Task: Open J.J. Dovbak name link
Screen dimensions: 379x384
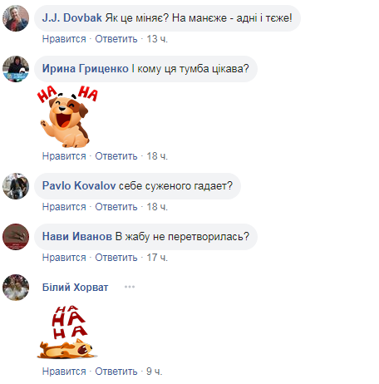Action: coord(72,18)
